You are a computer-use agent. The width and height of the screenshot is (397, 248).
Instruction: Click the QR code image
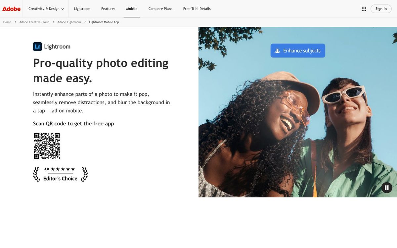click(x=47, y=146)
